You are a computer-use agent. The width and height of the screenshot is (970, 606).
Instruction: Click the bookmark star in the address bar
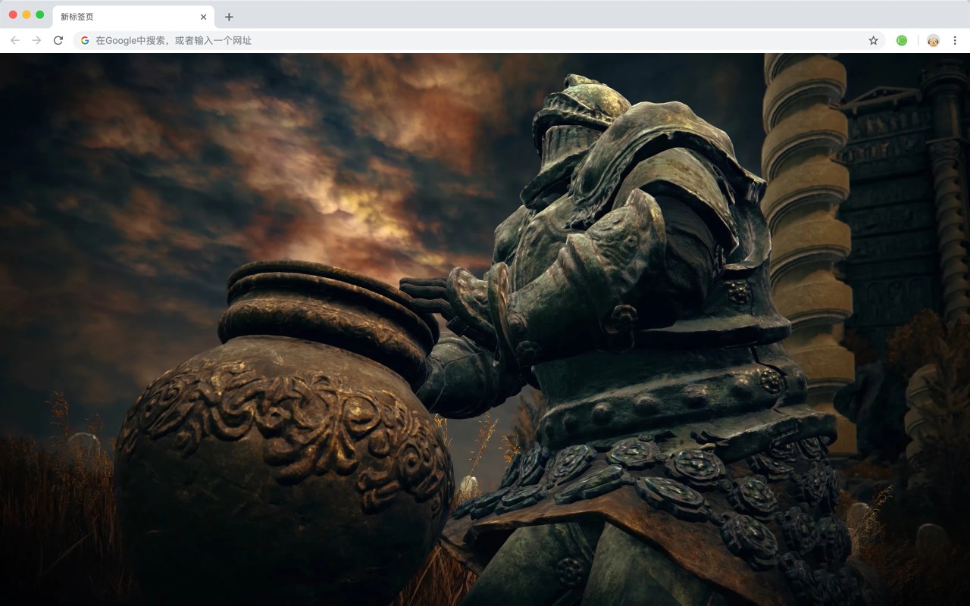pyautogui.click(x=873, y=40)
